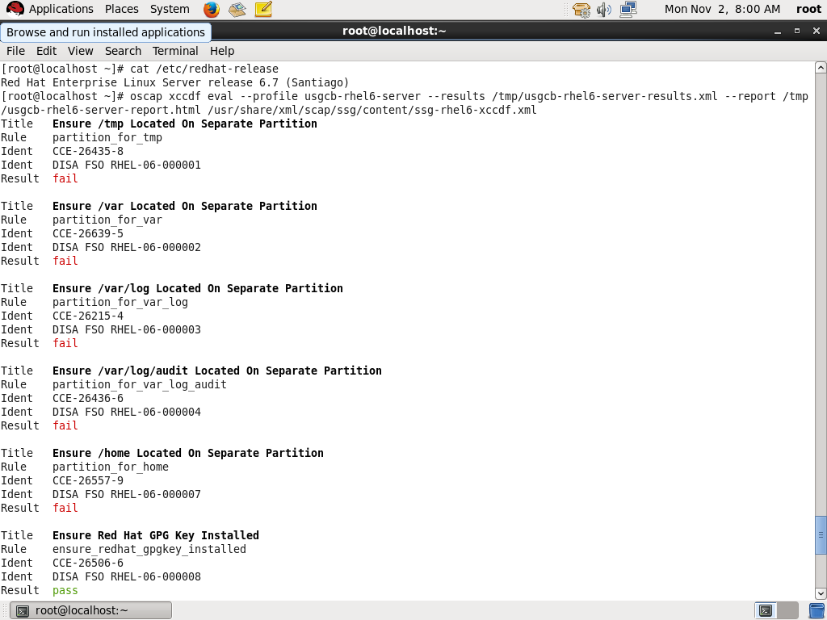Open the Places menu
Image resolution: width=827 pixels, height=620 pixels.
121,9
